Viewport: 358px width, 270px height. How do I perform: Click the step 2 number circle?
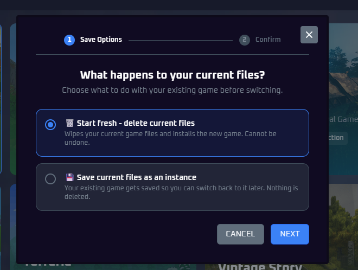point(245,40)
